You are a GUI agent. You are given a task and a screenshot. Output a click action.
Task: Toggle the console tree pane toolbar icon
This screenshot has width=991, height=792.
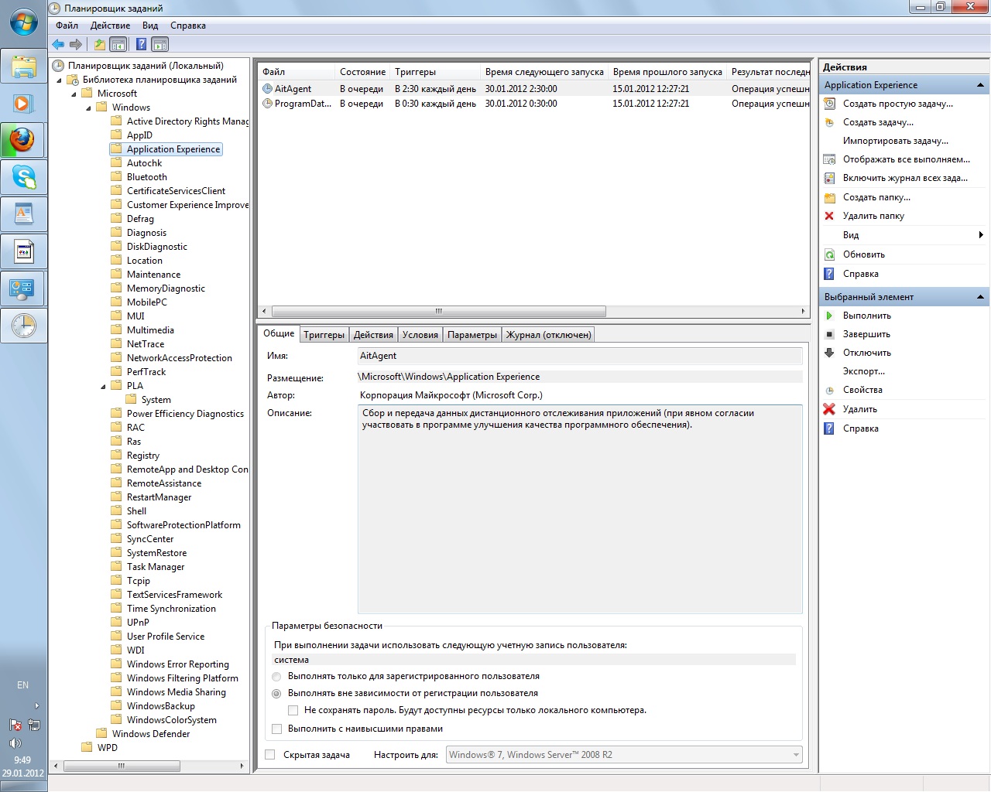[x=118, y=45]
